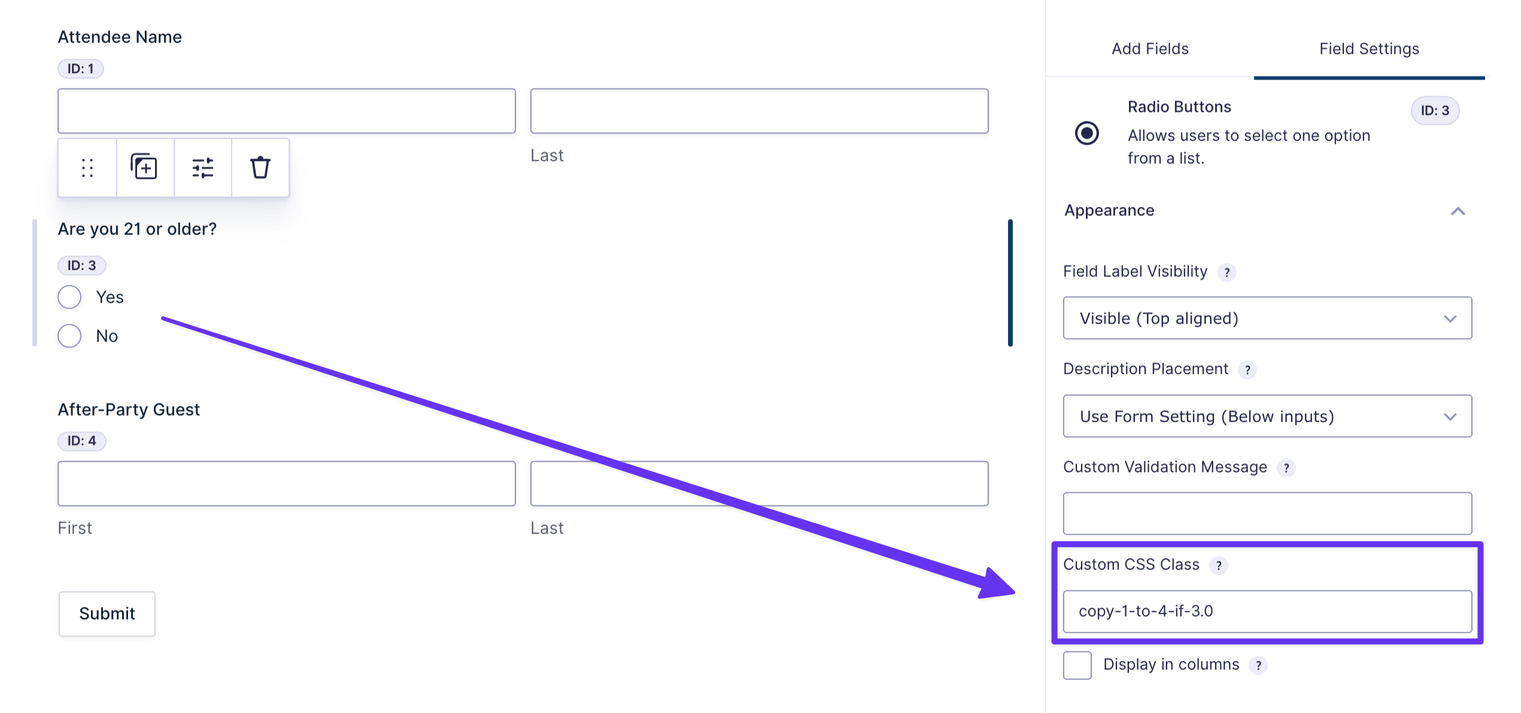Click Custom Validation Message help icon
1521x713 pixels.
[x=1286, y=468]
